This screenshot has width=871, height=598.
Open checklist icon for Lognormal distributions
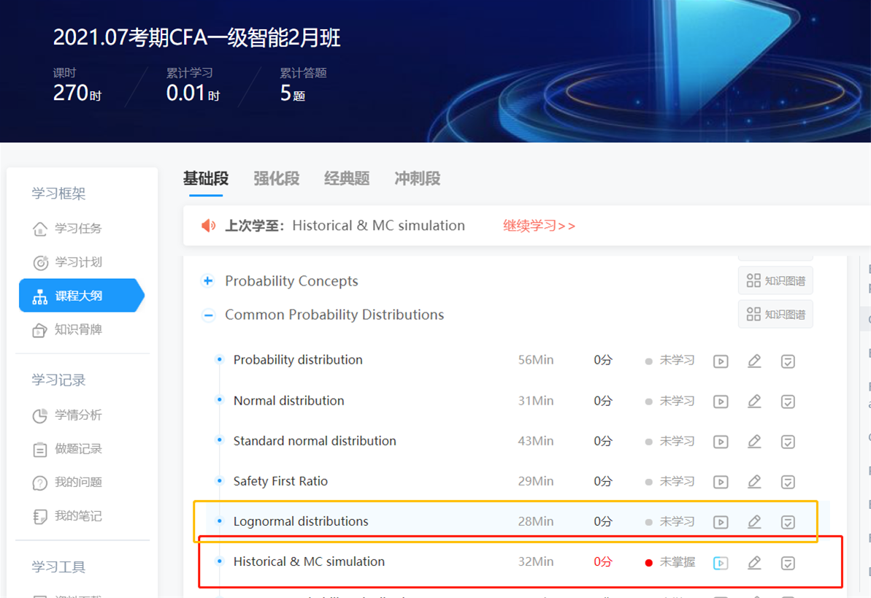(x=788, y=522)
